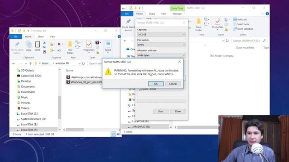Click Search field in window 10 explorer
Screen dimensions: 289x162
coord(95,63)
